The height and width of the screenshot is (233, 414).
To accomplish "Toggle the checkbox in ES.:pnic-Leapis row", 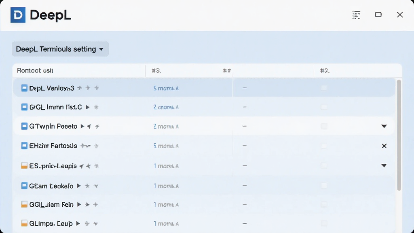I will click(x=324, y=165).
